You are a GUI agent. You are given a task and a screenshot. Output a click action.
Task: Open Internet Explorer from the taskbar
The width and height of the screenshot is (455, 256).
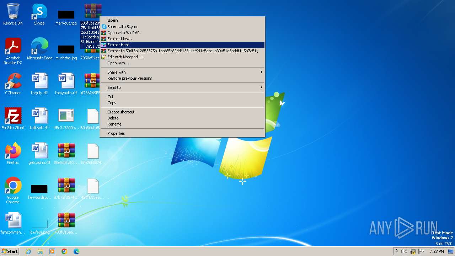28,251
